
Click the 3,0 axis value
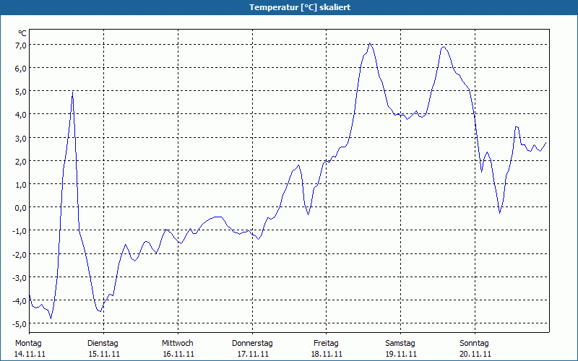coord(21,139)
